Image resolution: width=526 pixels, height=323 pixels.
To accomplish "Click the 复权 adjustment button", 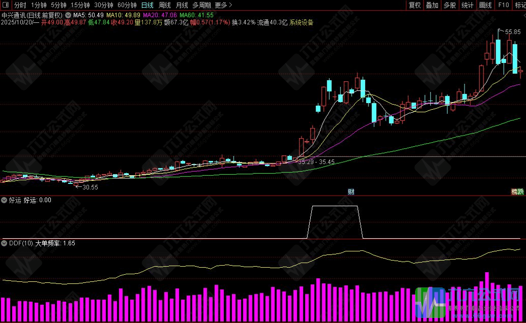I will tap(415, 5).
